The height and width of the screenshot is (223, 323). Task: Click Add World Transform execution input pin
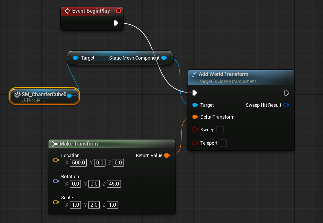pos(195,93)
